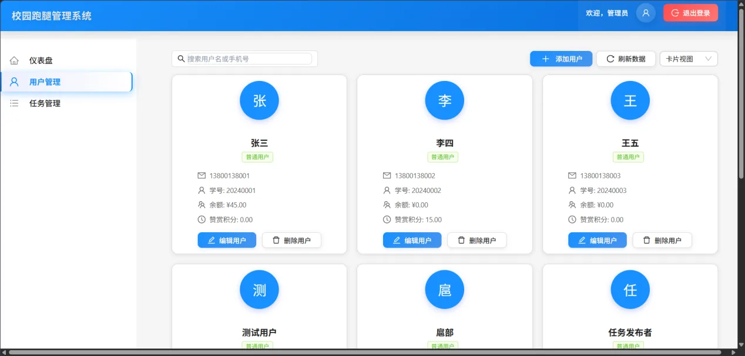The height and width of the screenshot is (356, 745).
Task: Click the list icon beside 任务管理
Action: click(x=14, y=103)
